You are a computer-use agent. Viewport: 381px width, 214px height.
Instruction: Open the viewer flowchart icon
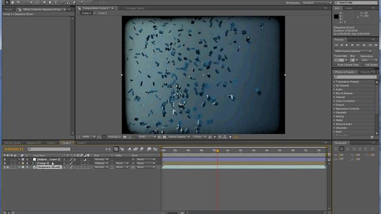click(225, 137)
